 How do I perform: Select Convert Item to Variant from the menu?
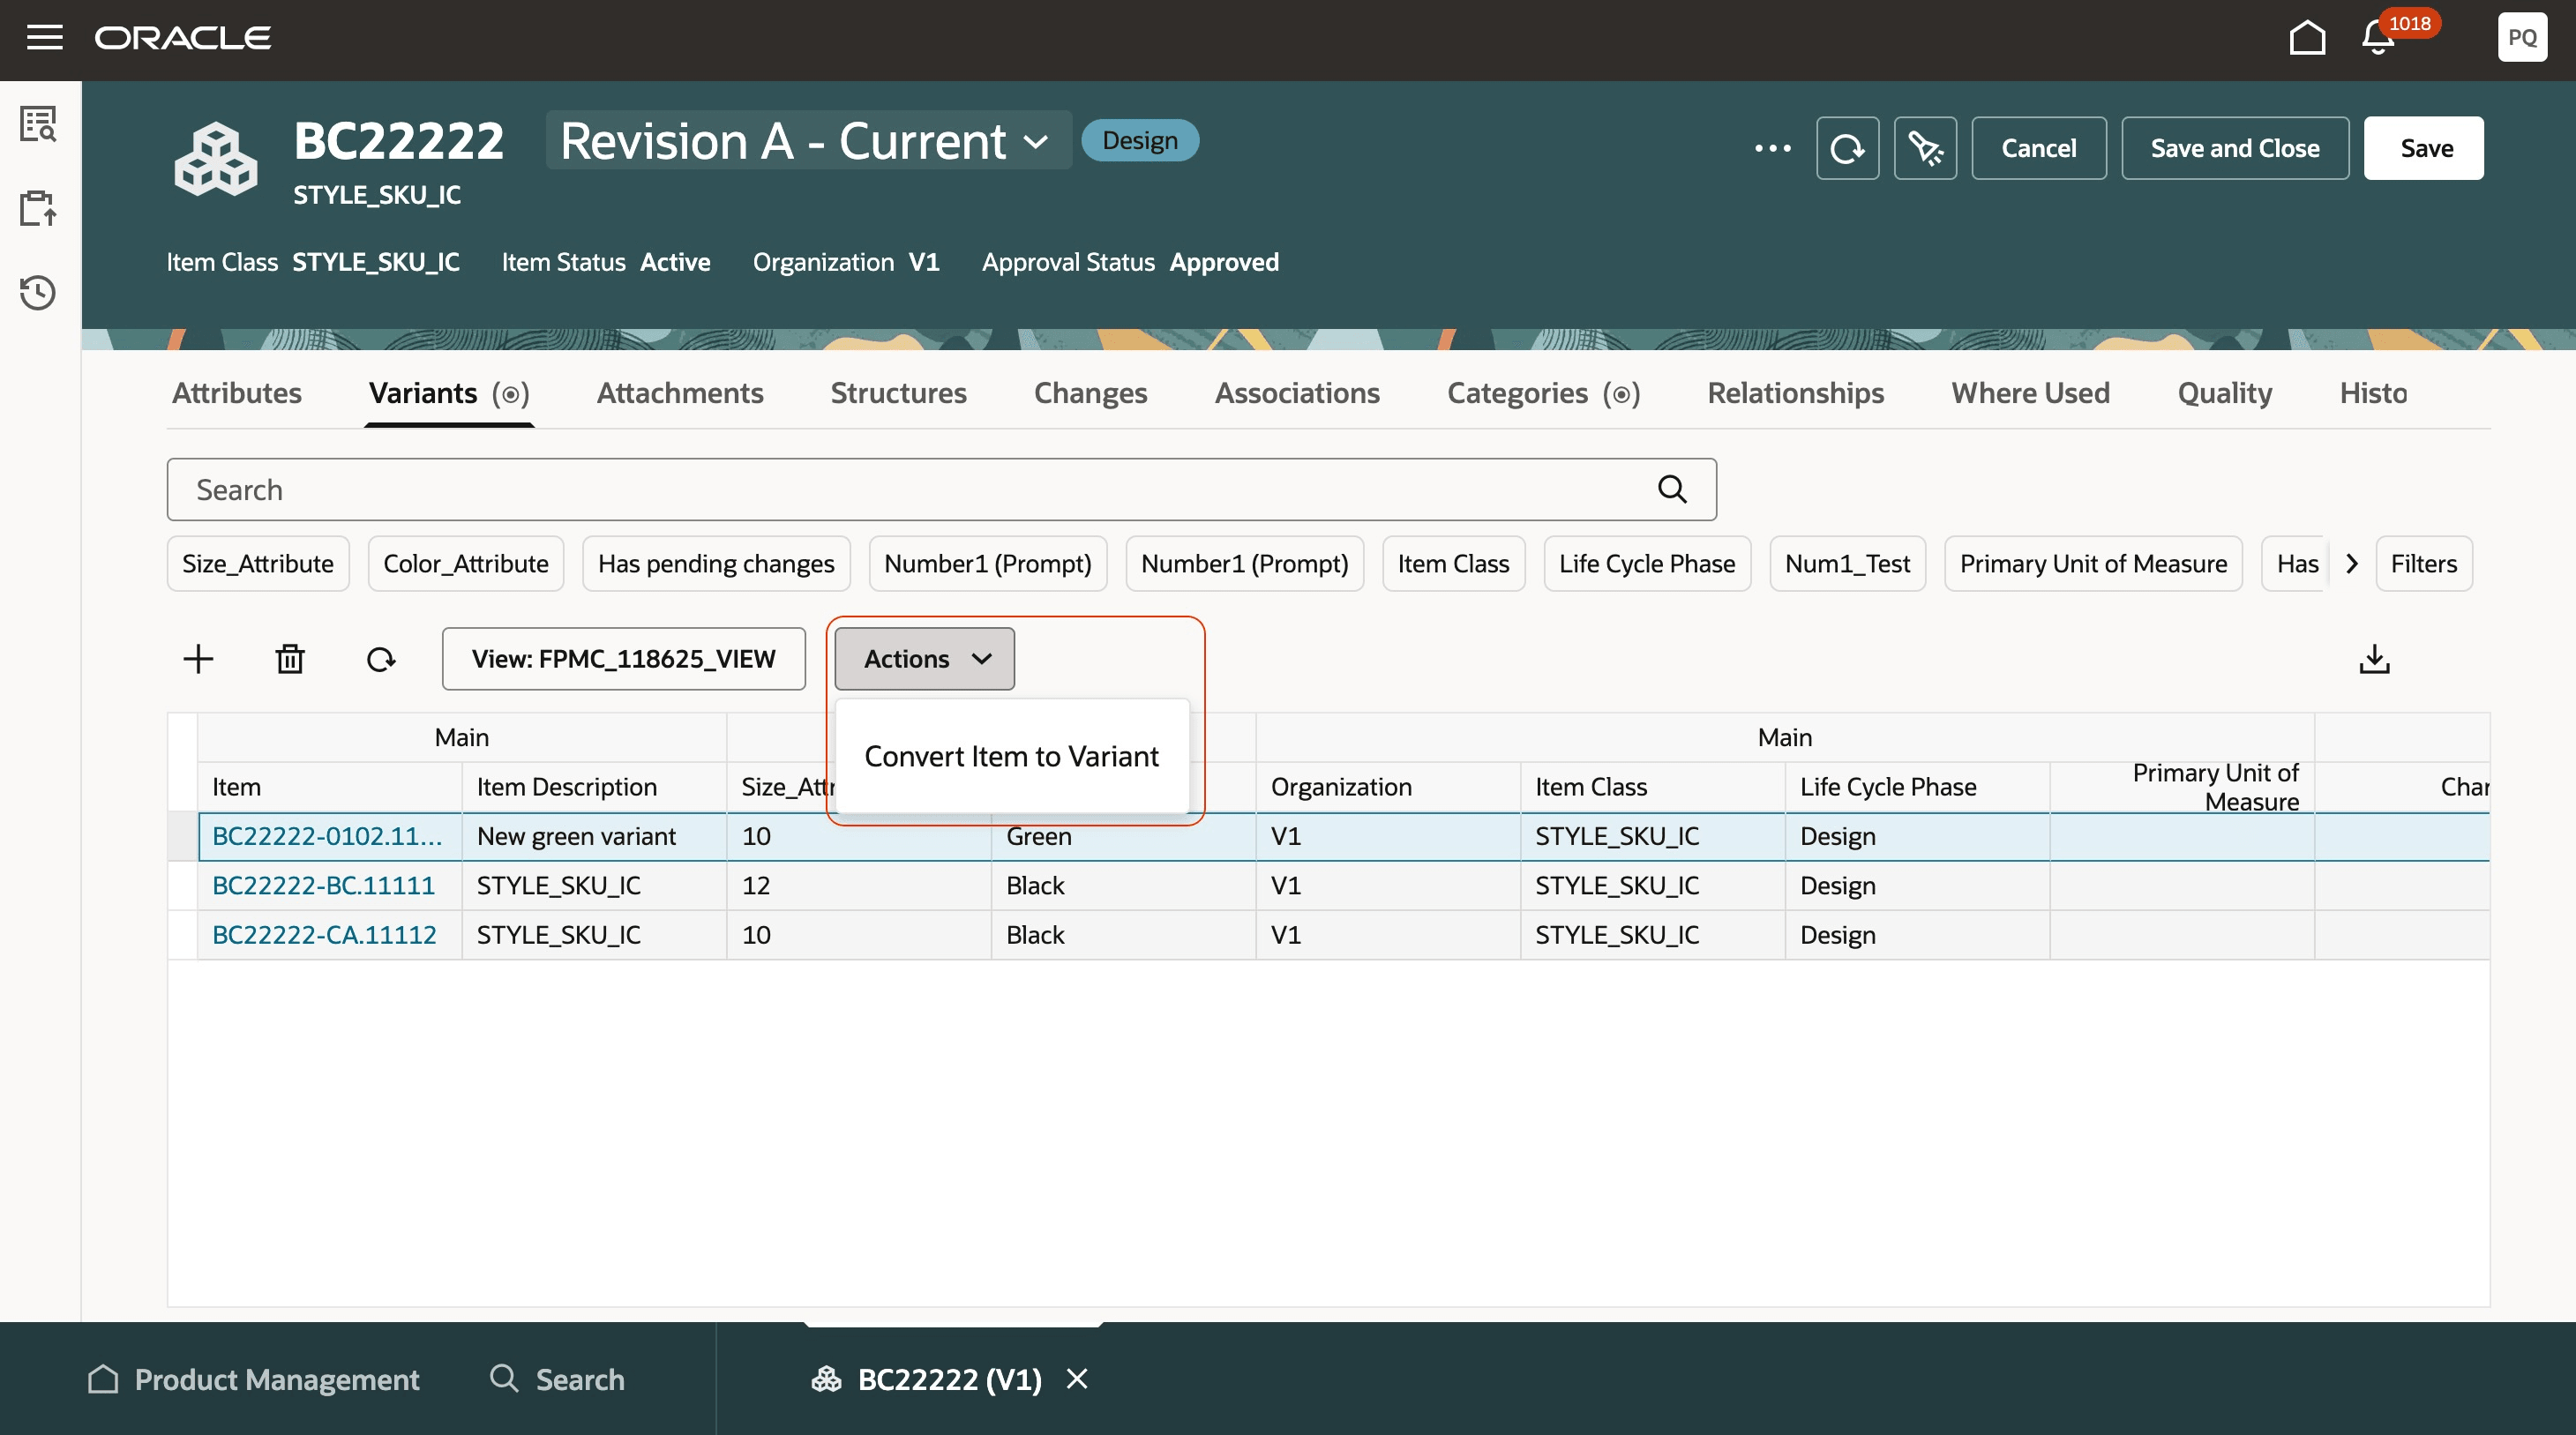pos(1010,756)
